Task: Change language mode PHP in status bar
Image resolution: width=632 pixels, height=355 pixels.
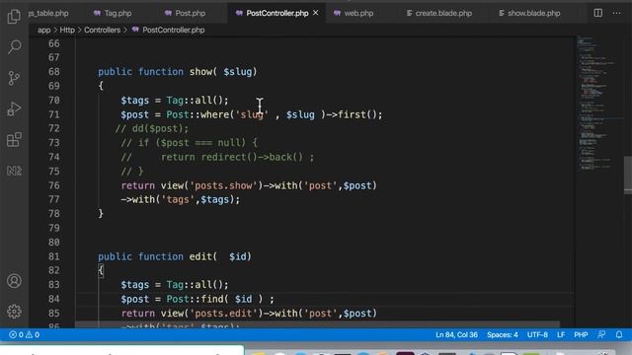Action: click(581, 334)
